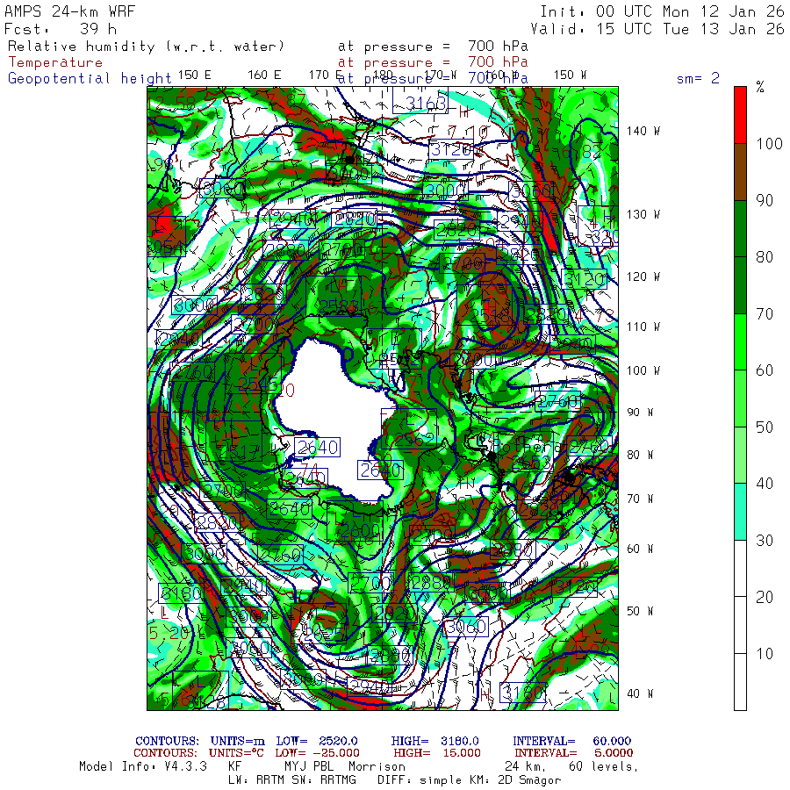Click the 'LOW= 2520.0' footer value
790x790 pixels.
pyautogui.click(x=316, y=741)
